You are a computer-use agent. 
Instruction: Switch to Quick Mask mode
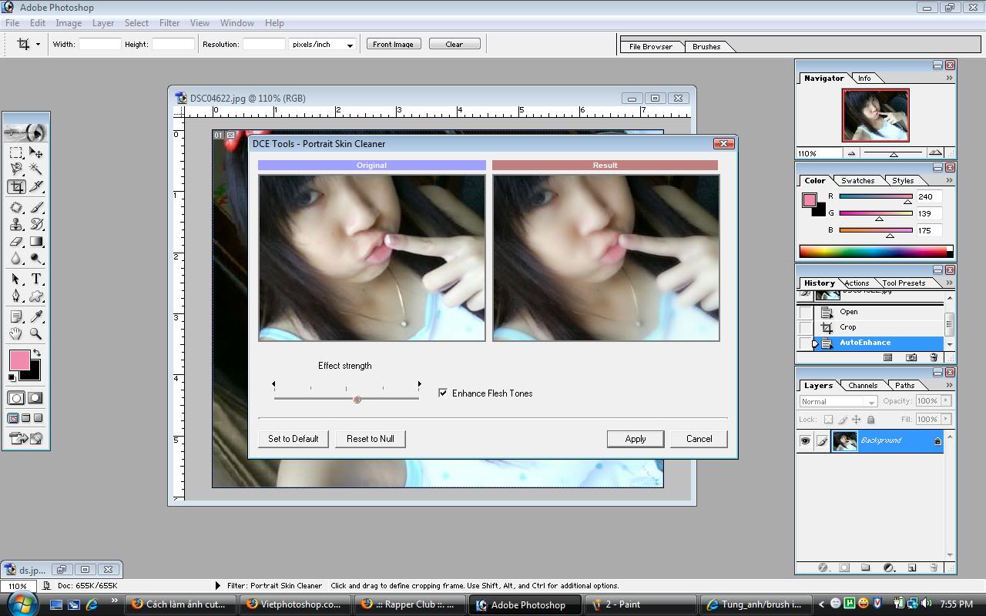pos(35,398)
